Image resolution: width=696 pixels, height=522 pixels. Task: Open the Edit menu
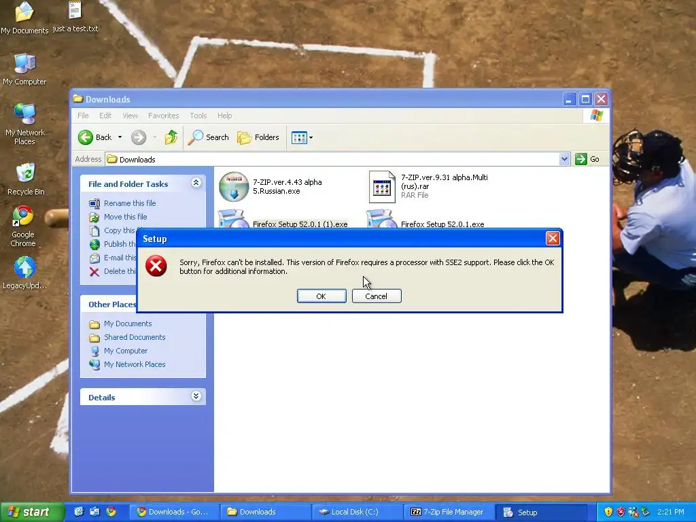coord(105,116)
